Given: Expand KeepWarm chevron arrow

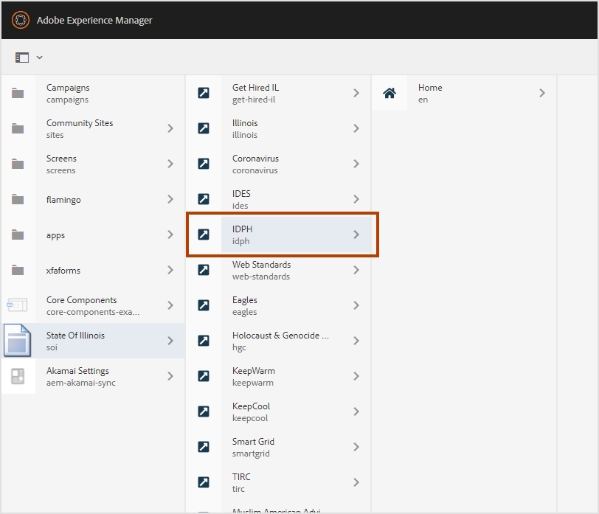Looking at the screenshot, I should coord(356,376).
